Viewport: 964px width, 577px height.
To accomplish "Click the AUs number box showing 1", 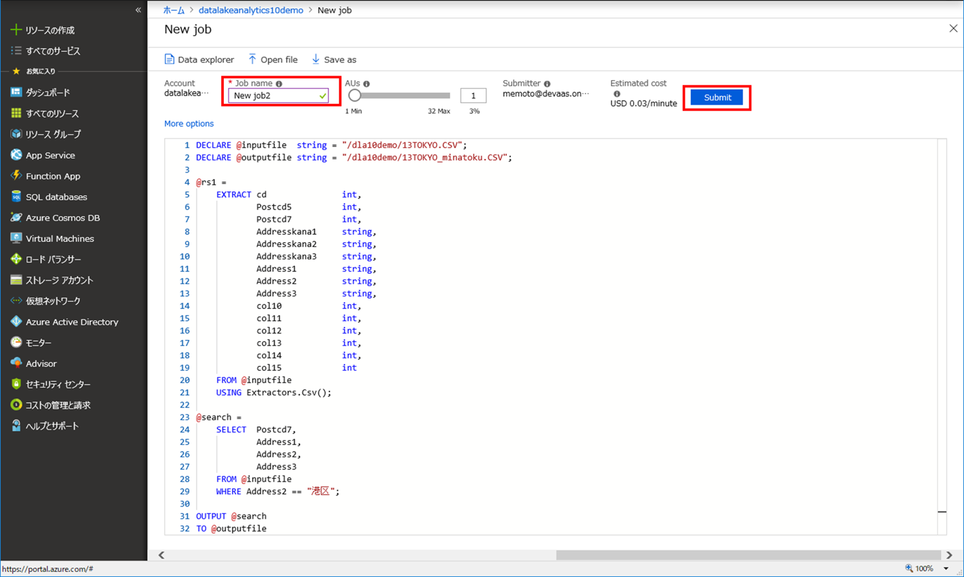I will point(473,96).
